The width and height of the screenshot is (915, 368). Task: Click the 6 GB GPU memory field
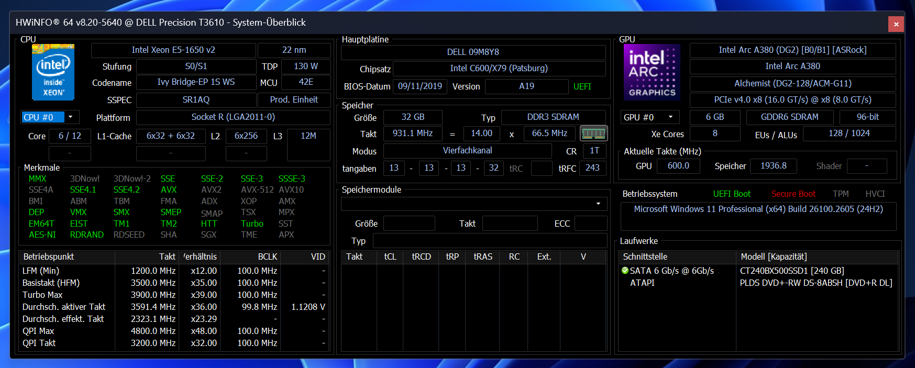coord(715,117)
